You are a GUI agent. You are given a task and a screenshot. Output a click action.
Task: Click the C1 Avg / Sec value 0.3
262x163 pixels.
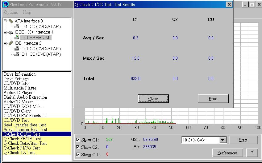coord(135,38)
